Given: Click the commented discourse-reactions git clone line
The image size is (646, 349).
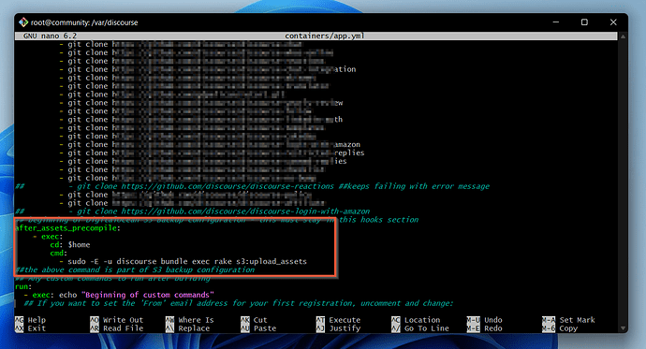Looking at the screenshot, I should pyautogui.click(x=252, y=186).
